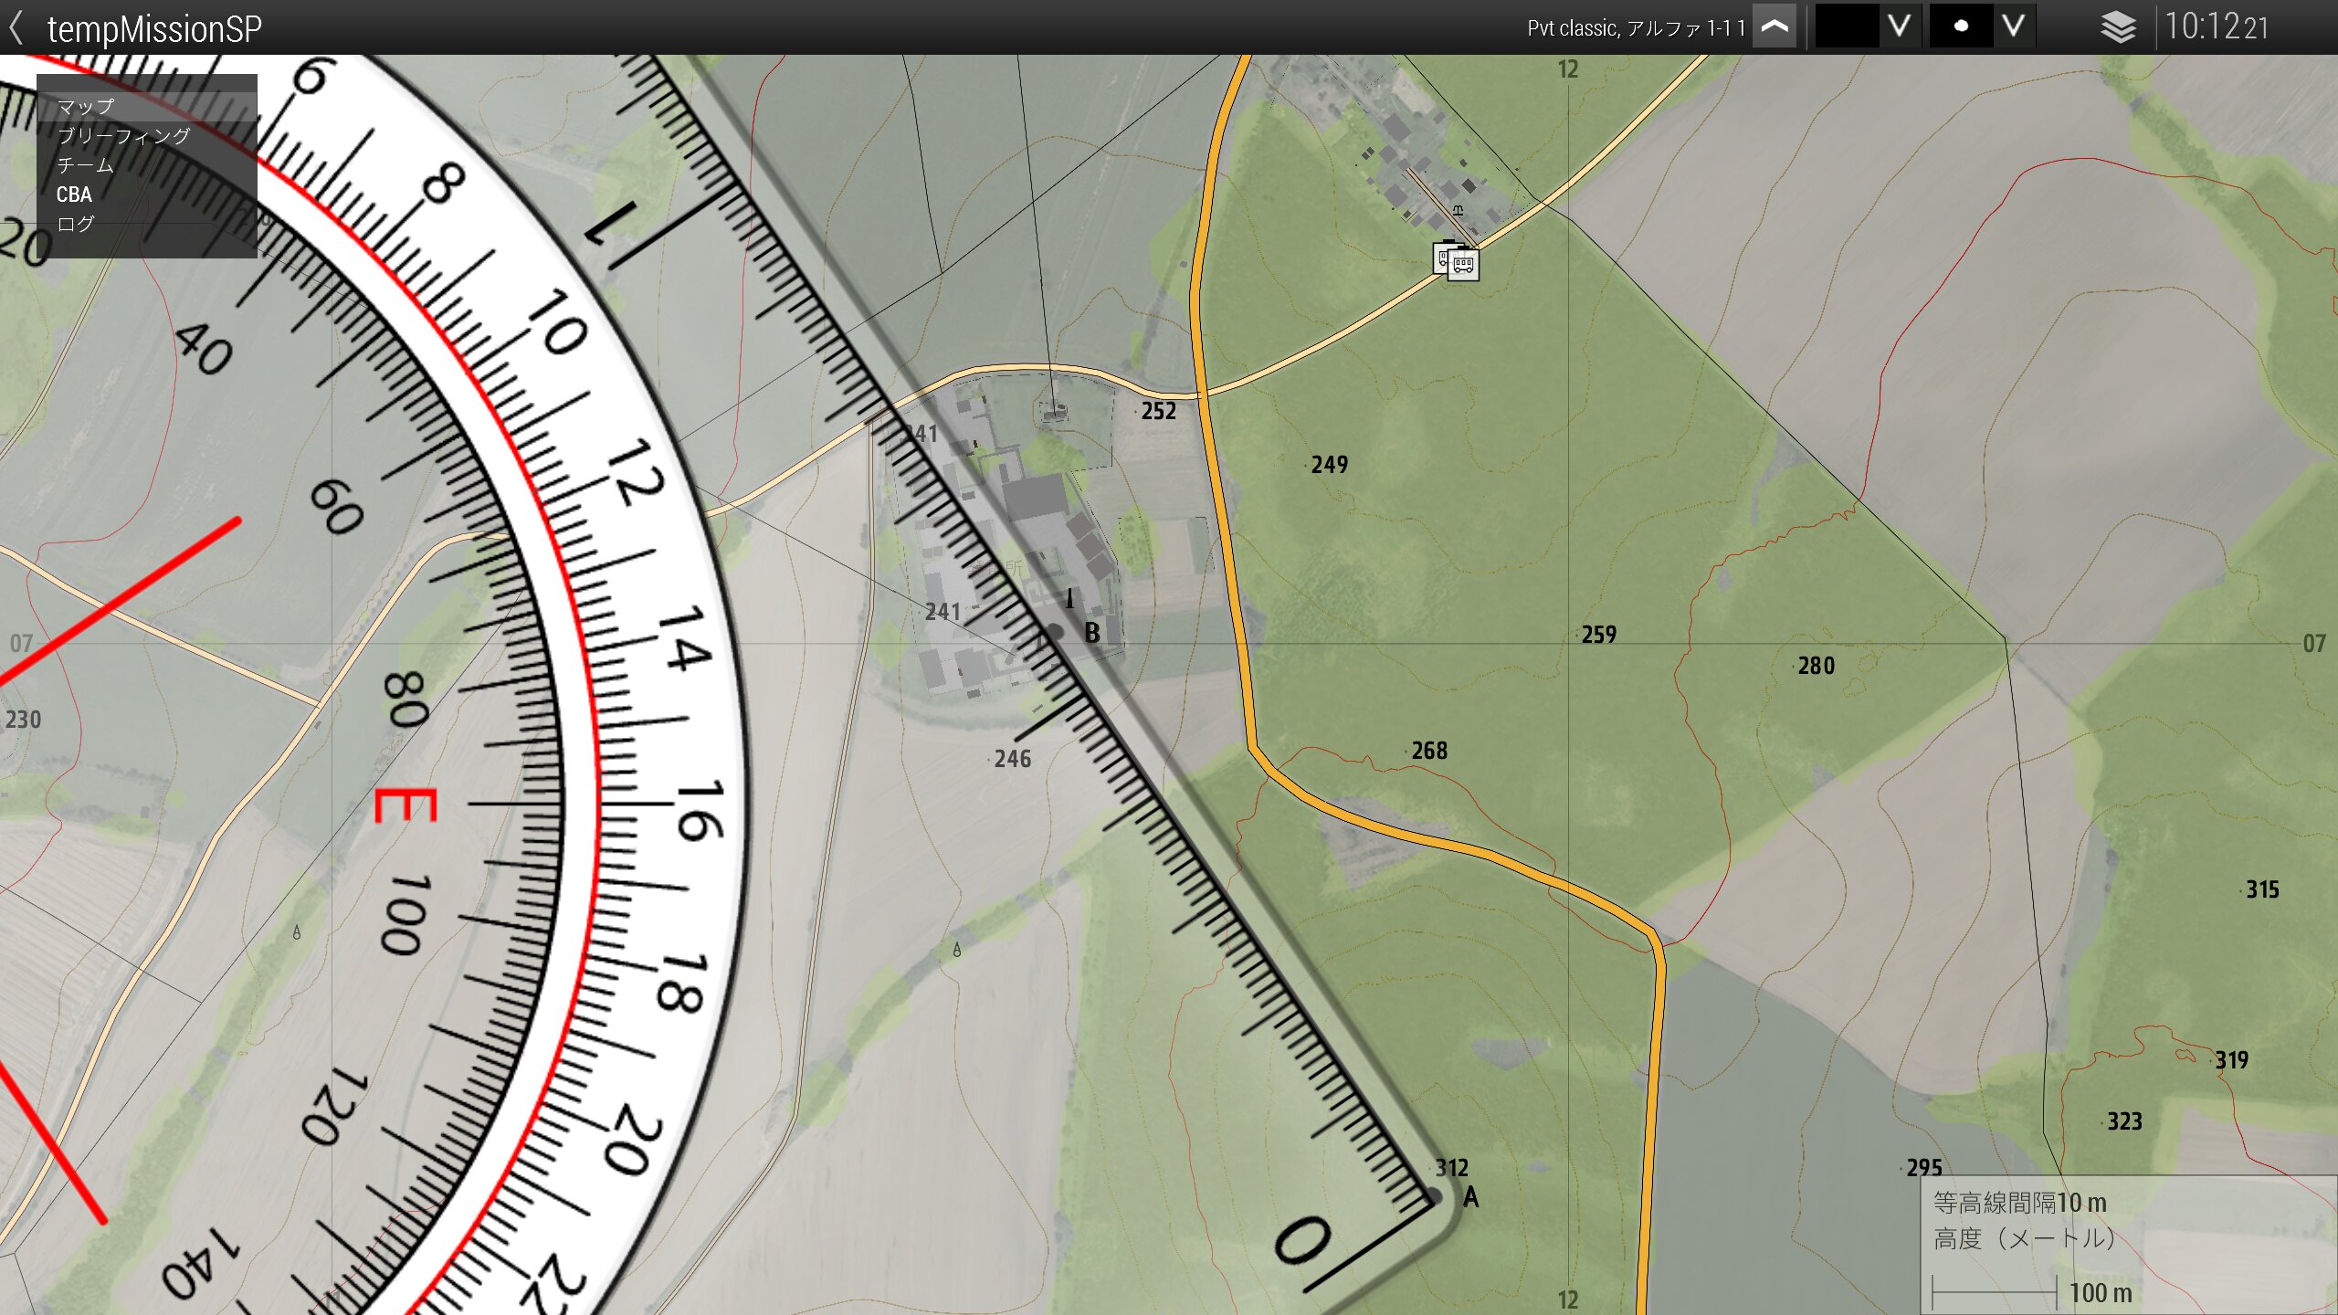Go back using the top-left chevron
The height and width of the screenshot is (1315, 2338).
(16, 27)
